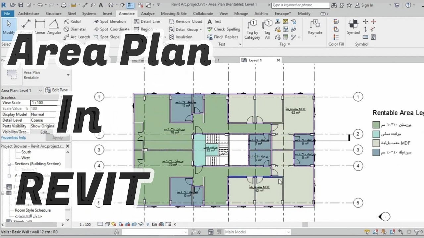The image size is (424, 238).
Task: Close the Level 1 view tab
Action: pos(278,60)
